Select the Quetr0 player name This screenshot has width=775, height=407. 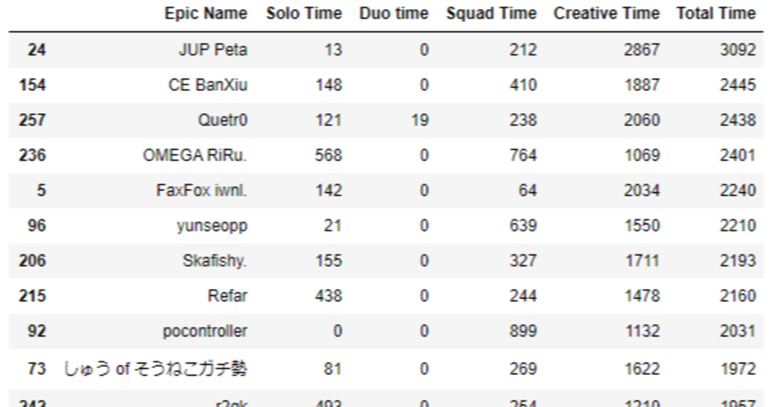coord(222,120)
